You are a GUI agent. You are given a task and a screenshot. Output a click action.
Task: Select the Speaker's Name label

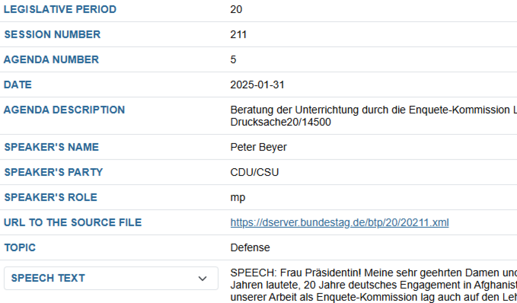pyautogui.click(x=52, y=147)
